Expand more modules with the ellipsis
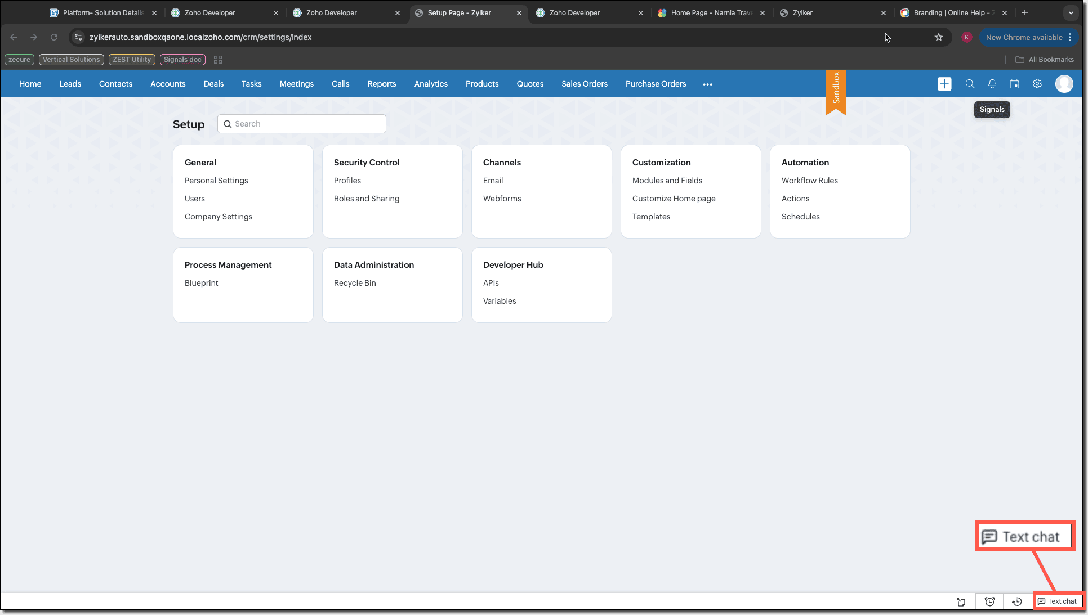The width and height of the screenshot is (1088, 615). pyautogui.click(x=707, y=84)
